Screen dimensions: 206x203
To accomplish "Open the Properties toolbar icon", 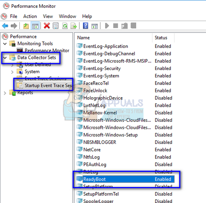I will pyautogui.click(x=56, y=26).
